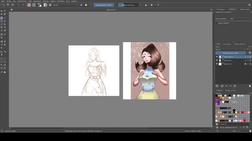
Task: Open the horizontal mirror options arrow
Action: point(148,5)
